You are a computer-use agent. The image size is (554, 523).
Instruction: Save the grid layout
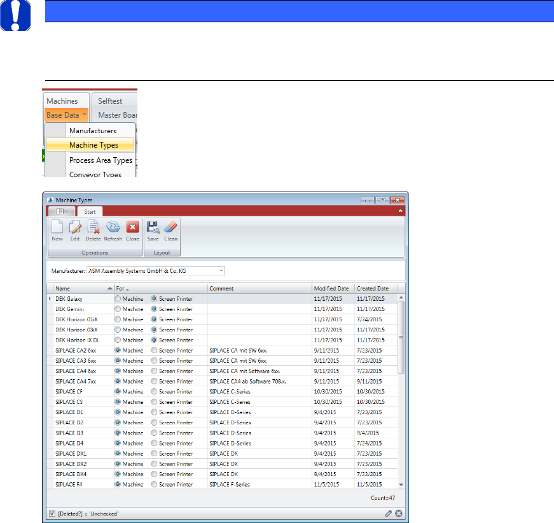153,231
